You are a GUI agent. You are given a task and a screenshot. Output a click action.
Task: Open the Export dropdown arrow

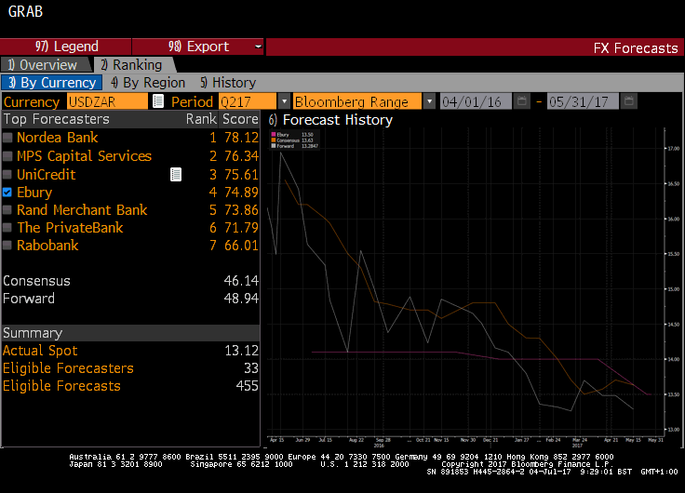[258, 47]
